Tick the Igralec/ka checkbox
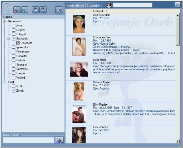 (x=14, y=47)
